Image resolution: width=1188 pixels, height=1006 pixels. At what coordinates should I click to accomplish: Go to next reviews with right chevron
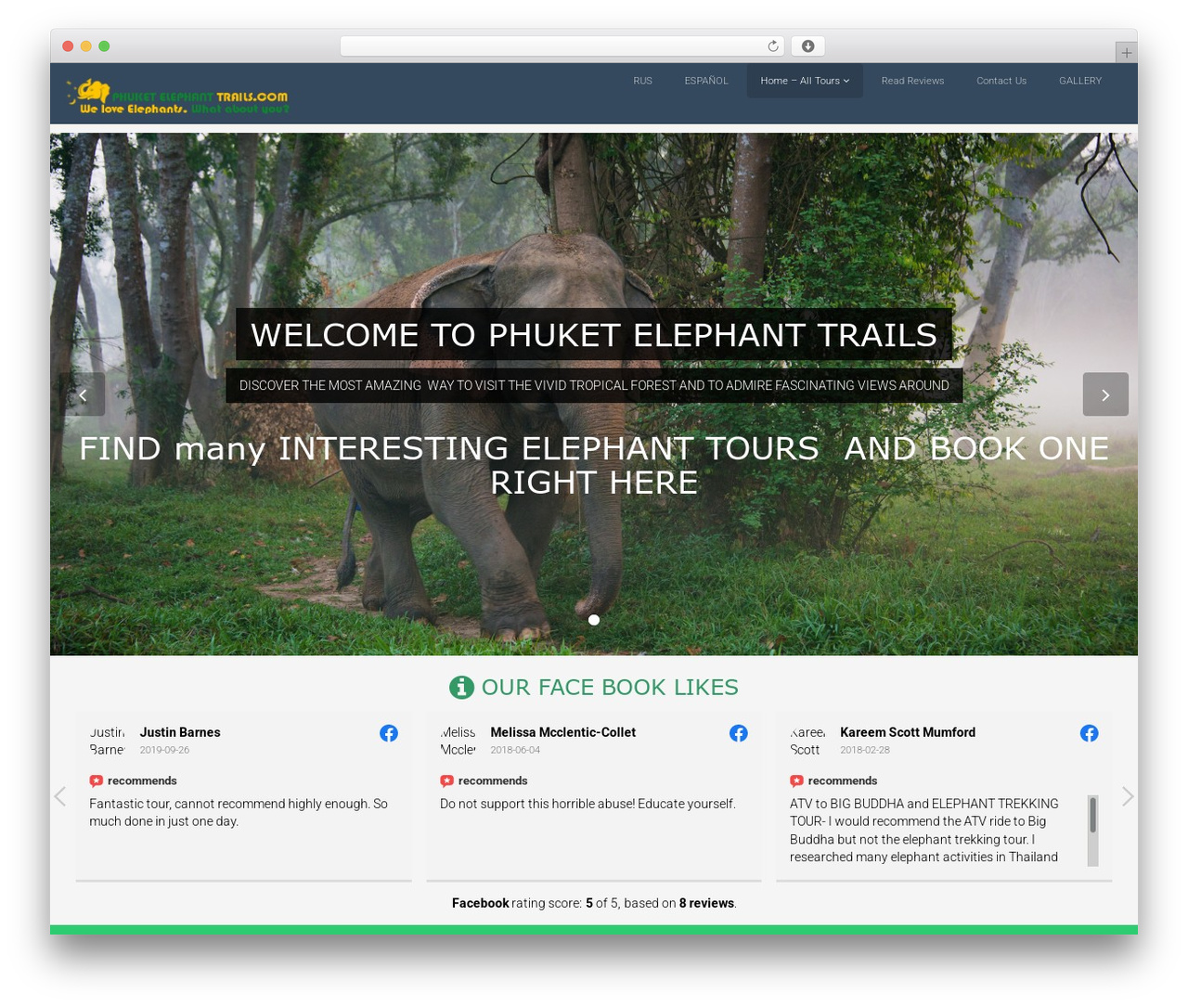click(x=1128, y=796)
